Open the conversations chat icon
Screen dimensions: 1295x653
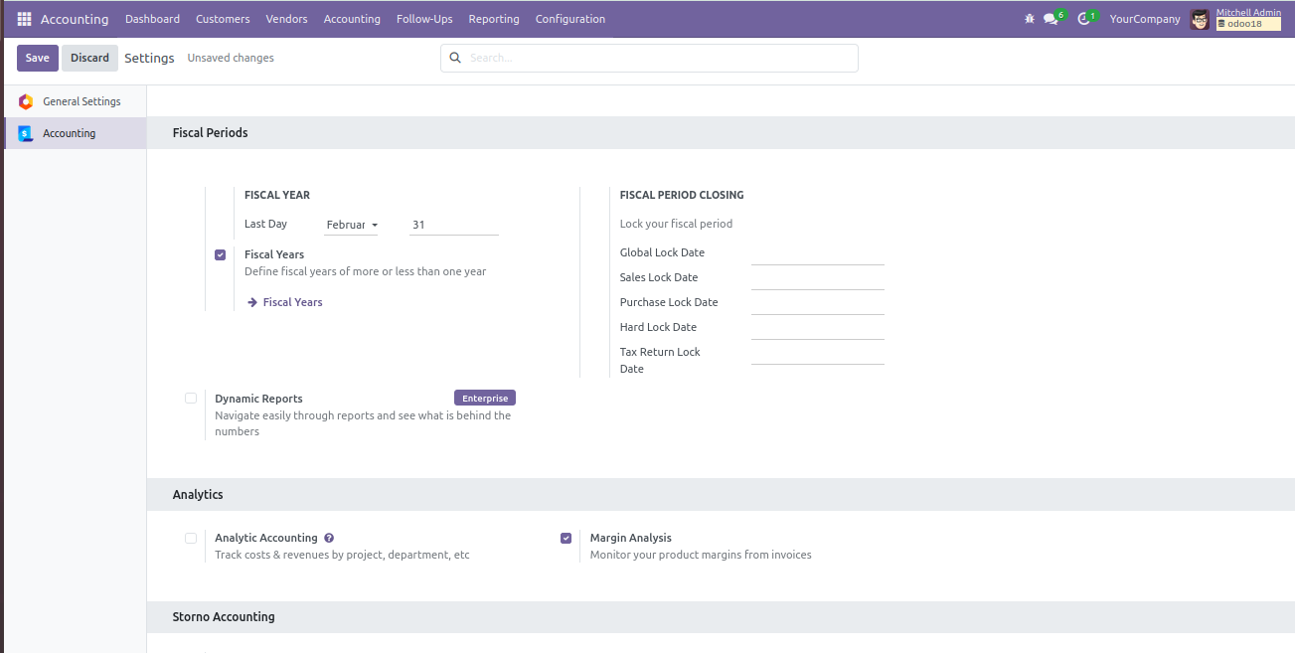pos(1051,19)
